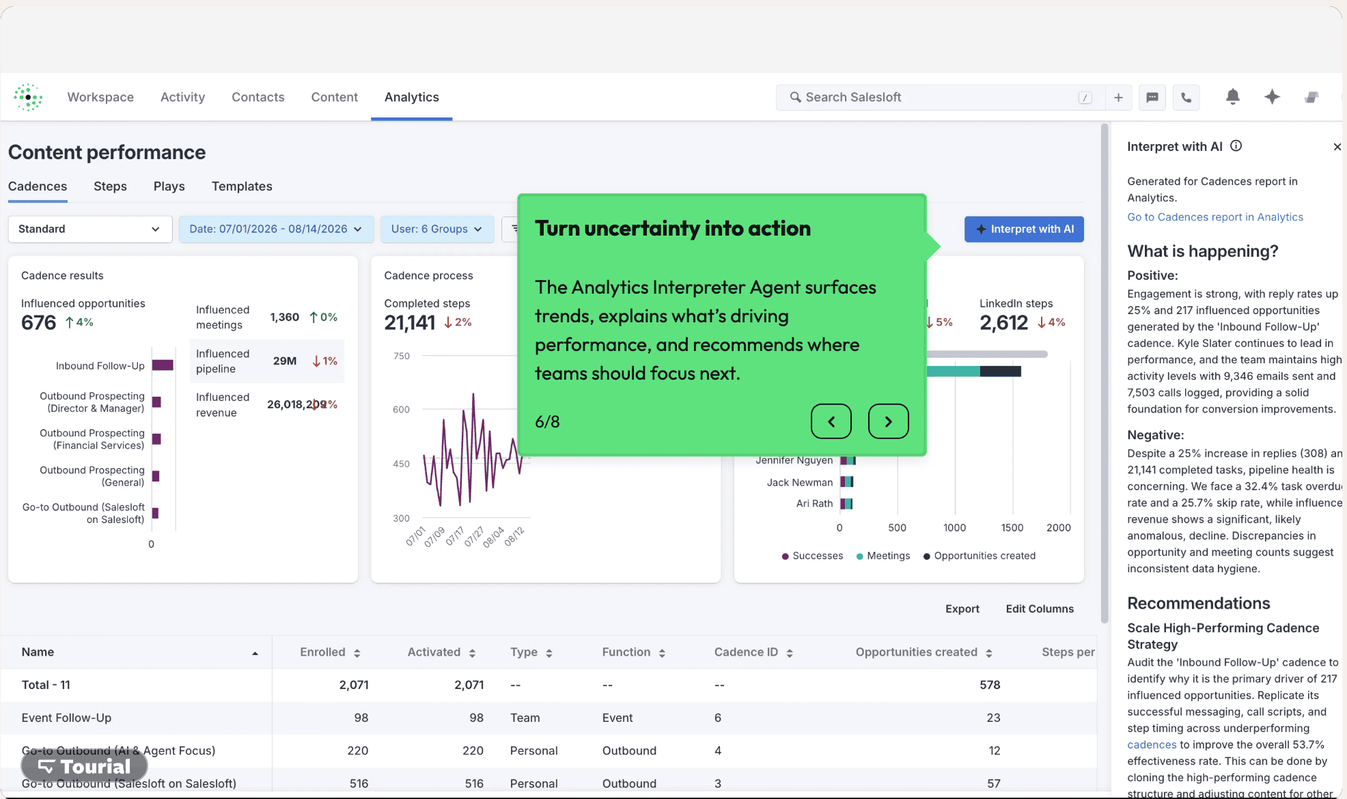Click the AI sparkle icon in header
The image size is (1347, 799).
pos(1272,97)
